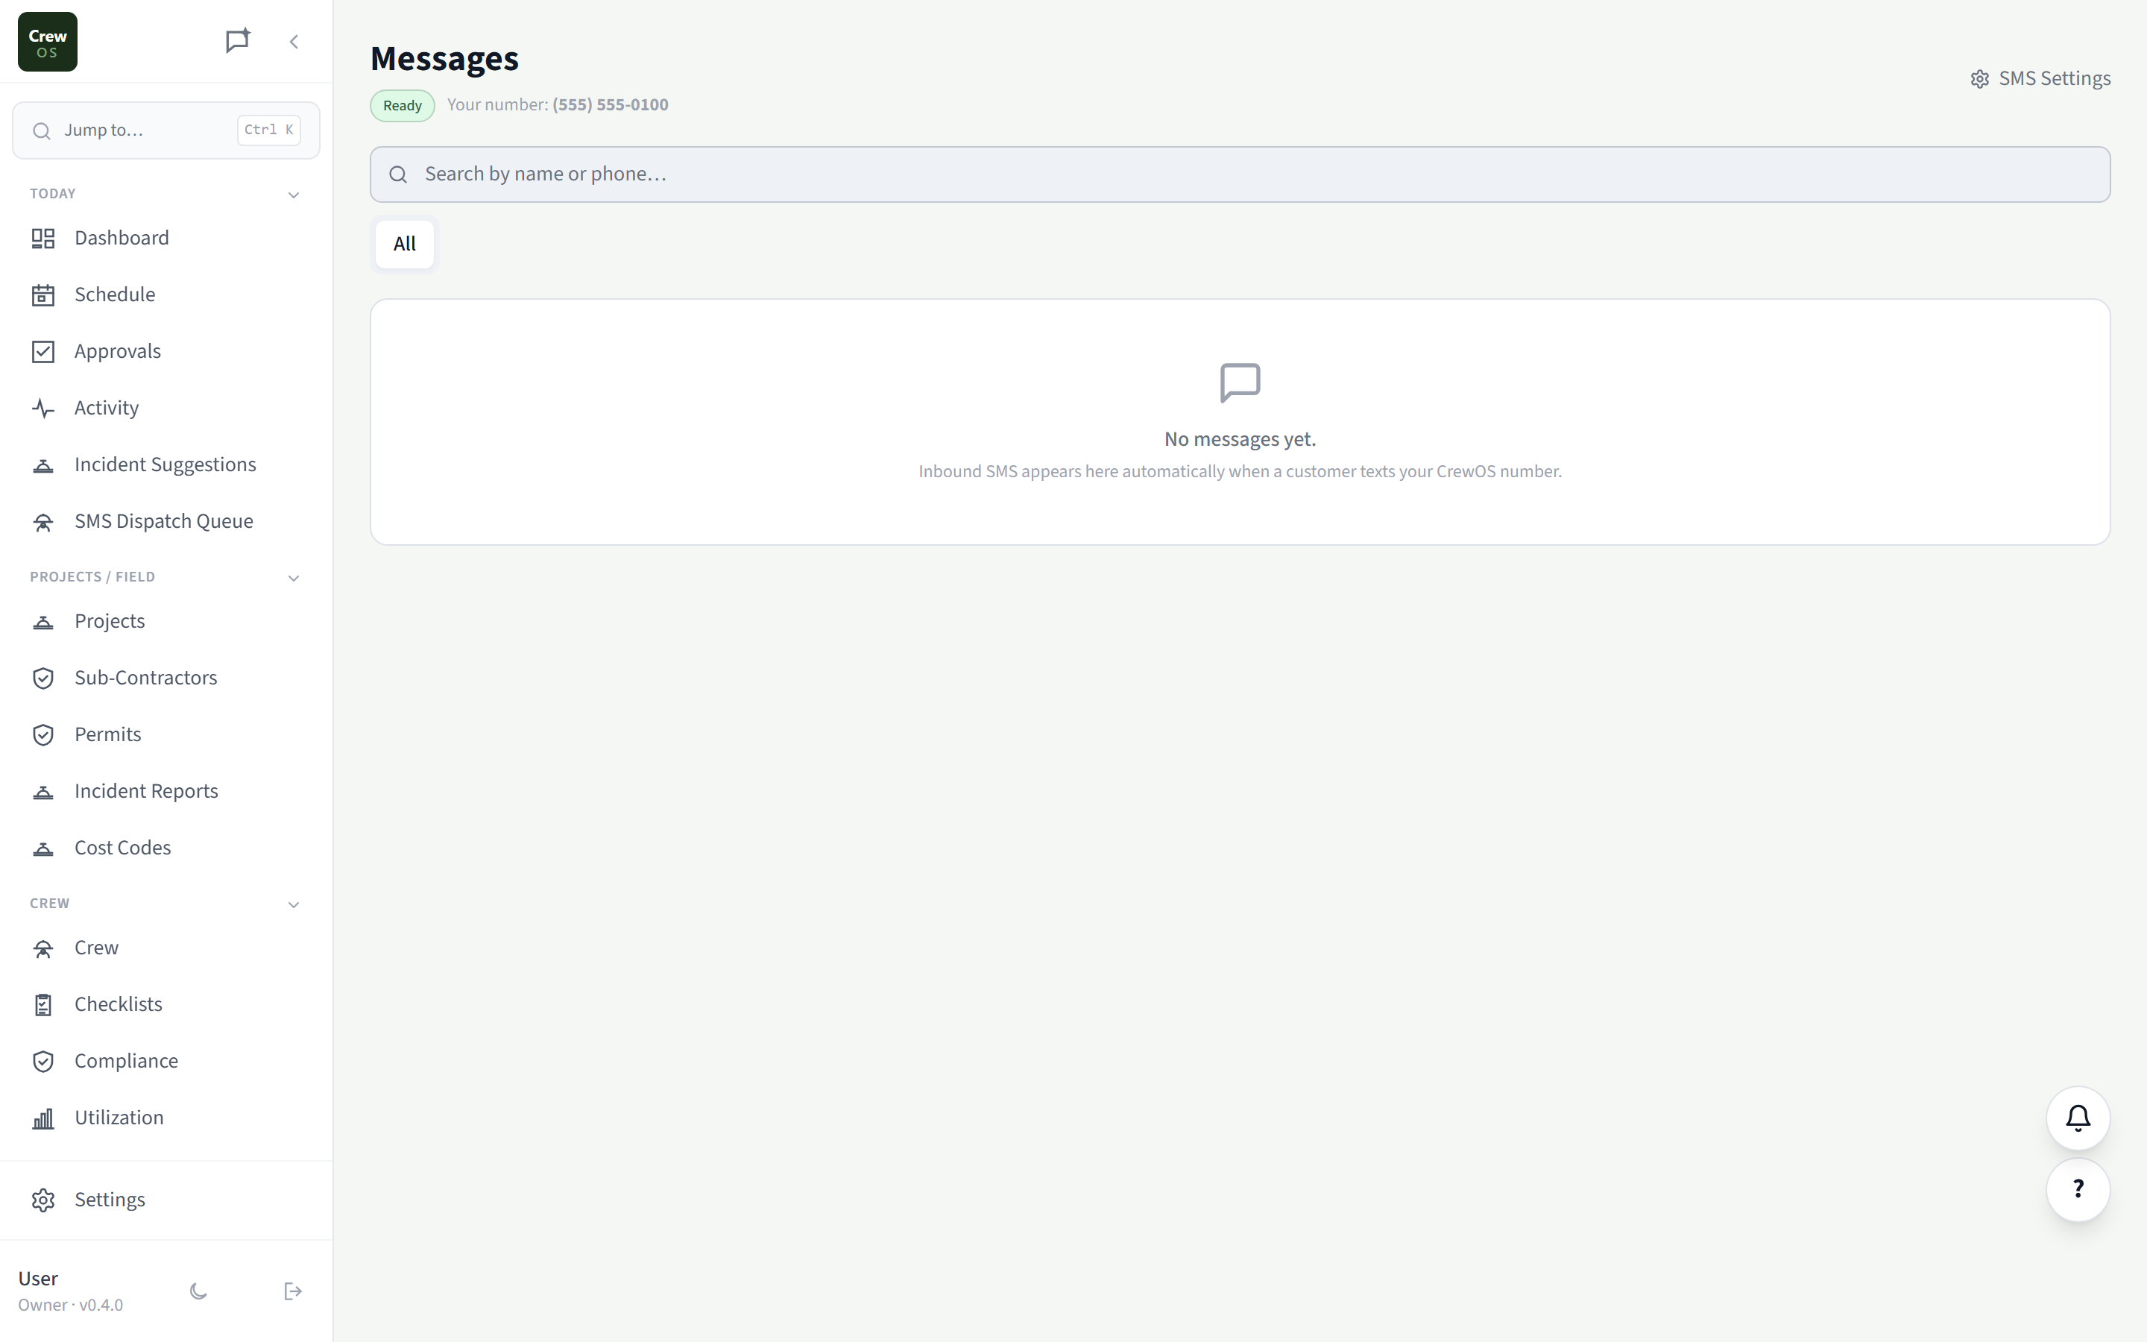The image size is (2147, 1342).
Task: Open the Activity page
Action: (x=166, y=409)
